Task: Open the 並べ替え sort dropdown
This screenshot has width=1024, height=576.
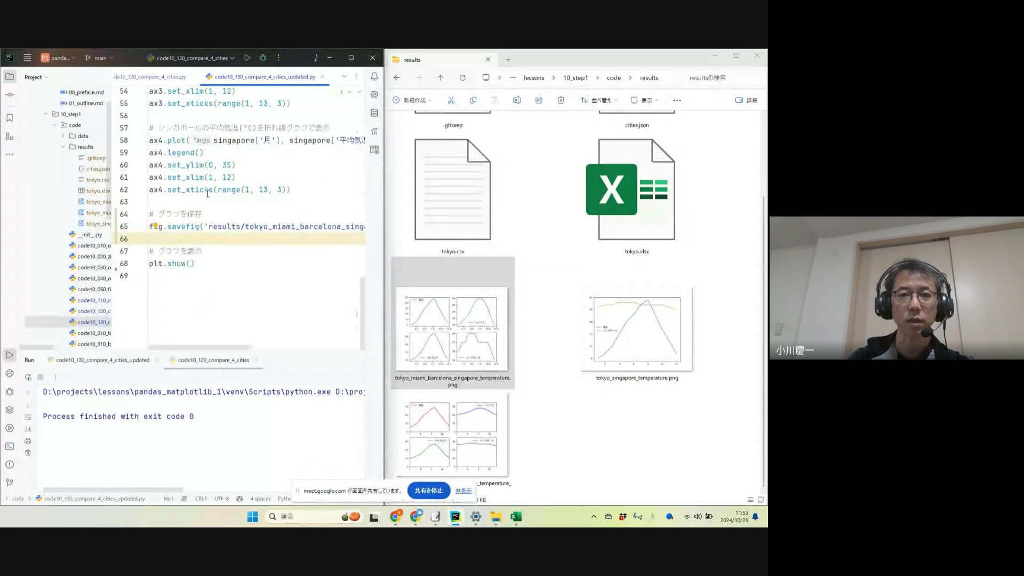Action: coord(599,100)
